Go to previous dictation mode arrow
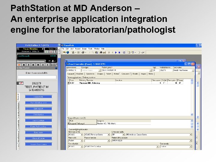The height and width of the screenshot is (162, 216). pos(18,49)
